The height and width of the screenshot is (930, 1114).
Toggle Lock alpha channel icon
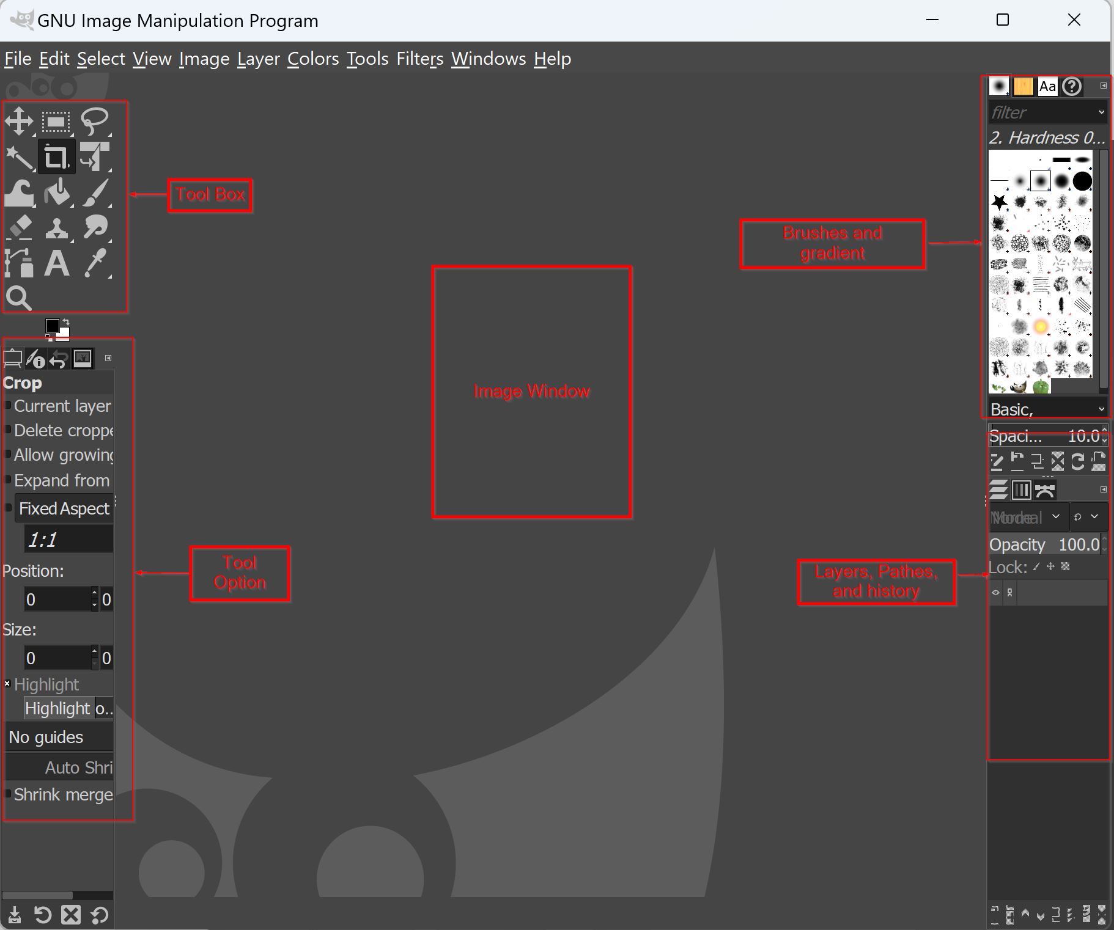[1066, 566]
